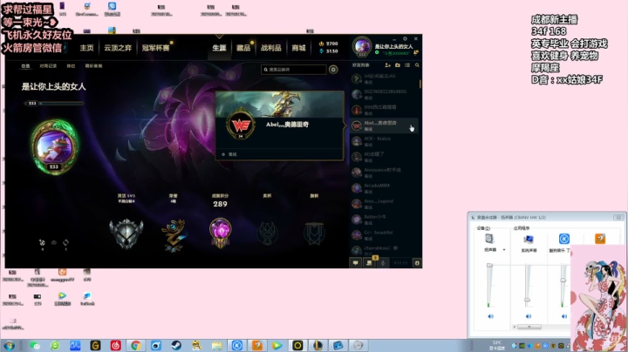628x352 pixels.
Task: Open the bug report icon at bottom right
Action: coord(417,263)
